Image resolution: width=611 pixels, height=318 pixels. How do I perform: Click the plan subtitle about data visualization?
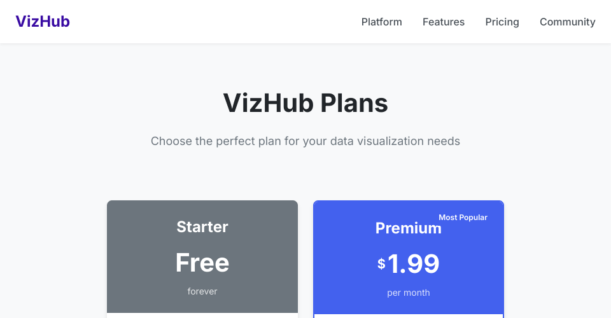tap(305, 141)
